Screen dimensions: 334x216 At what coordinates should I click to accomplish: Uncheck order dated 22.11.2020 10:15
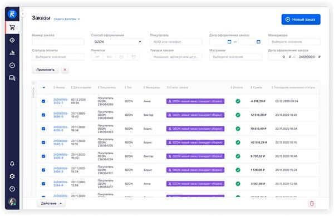coord(43,143)
